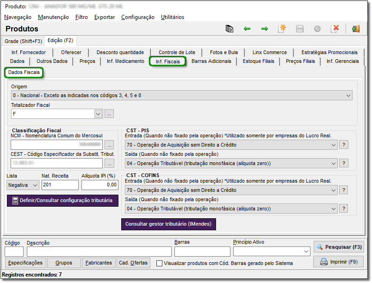Click the Cad. Ofertas button
The width and height of the screenshot is (372, 283).
tap(133, 263)
